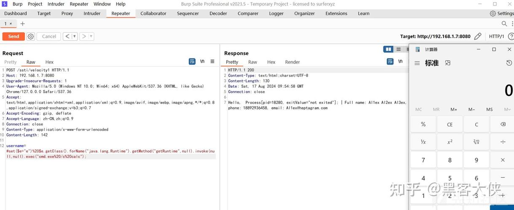This screenshot has height=210, width=514.
Task: Click Calculator number 8 key
Action: [x=450, y=160]
